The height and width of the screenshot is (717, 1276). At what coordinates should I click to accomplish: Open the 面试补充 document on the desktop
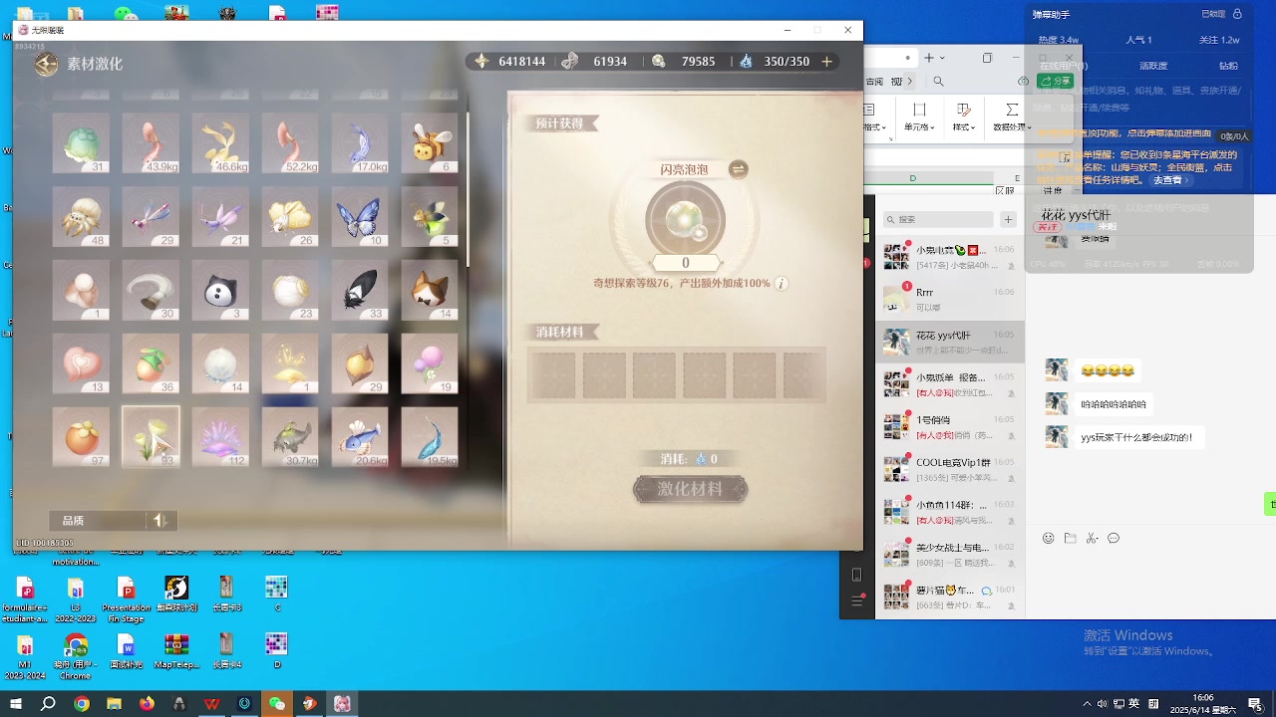[x=126, y=653]
